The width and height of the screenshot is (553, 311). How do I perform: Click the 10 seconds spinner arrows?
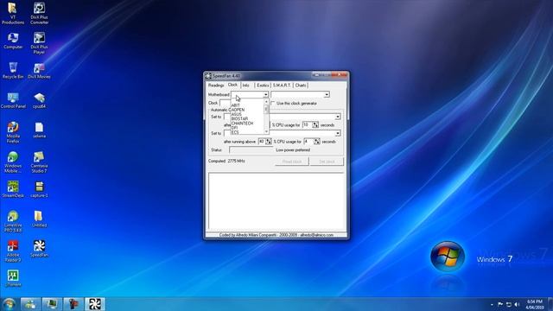pyautogui.click(x=315, y=124)
